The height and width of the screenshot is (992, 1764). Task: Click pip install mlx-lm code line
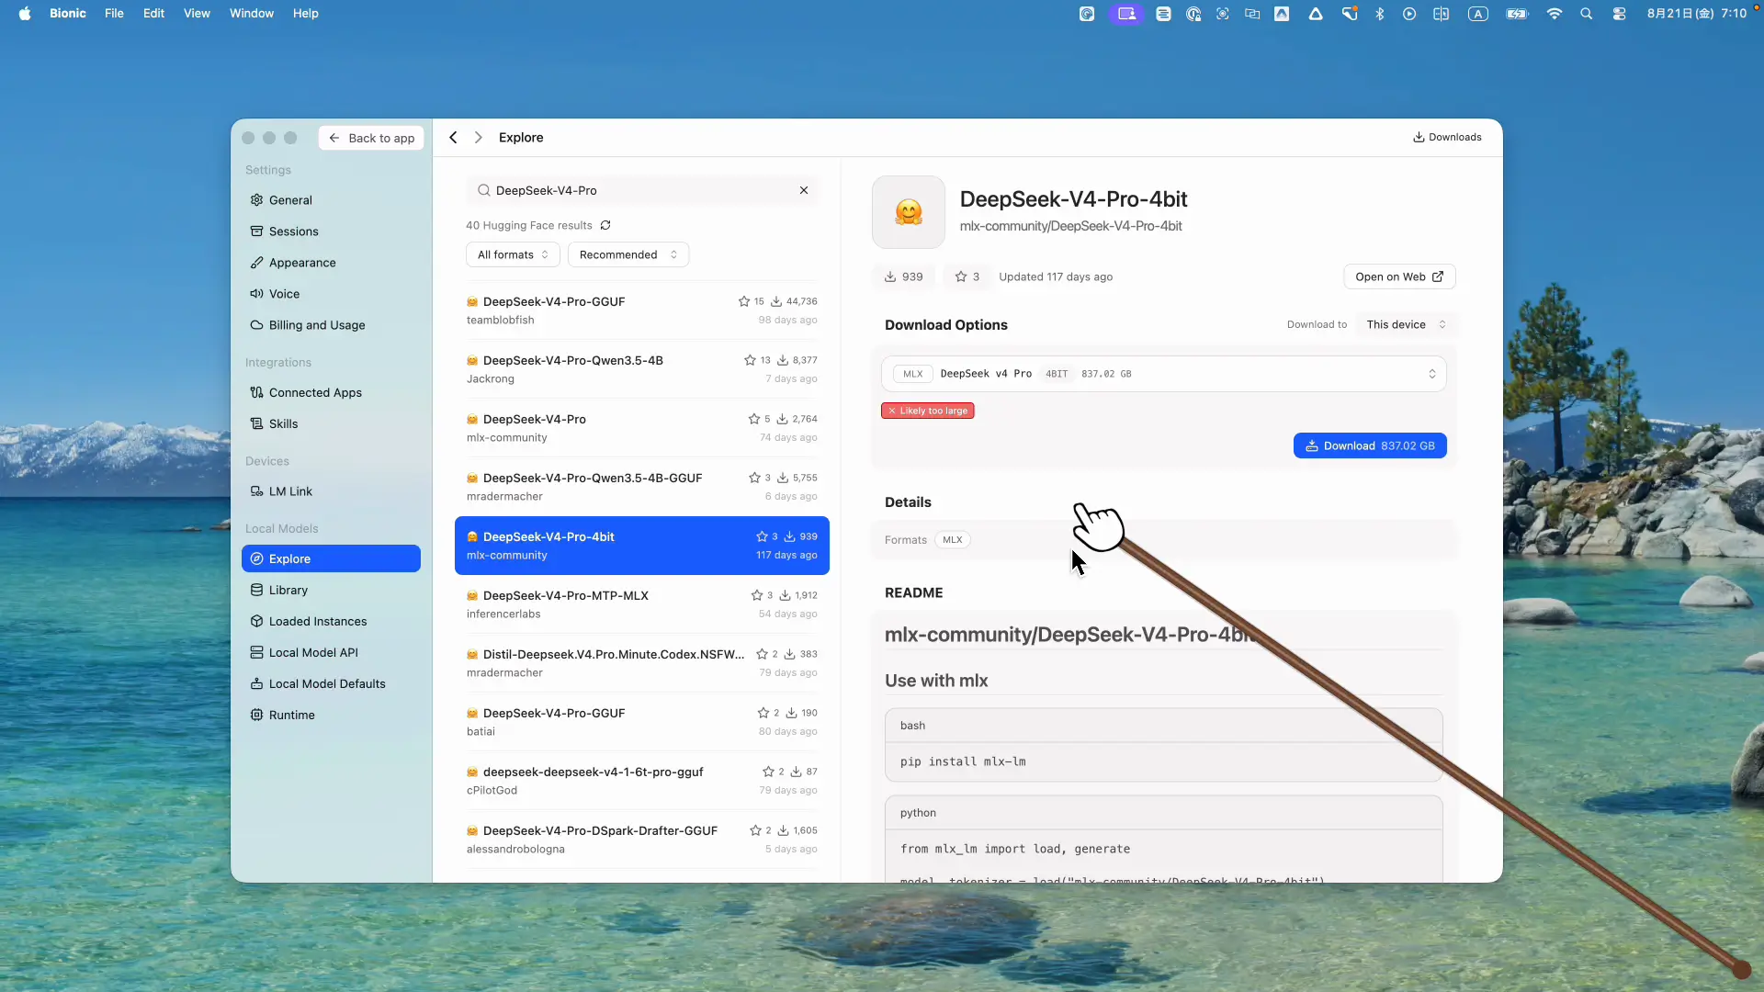pyautogui.click(x=963, y=761)
